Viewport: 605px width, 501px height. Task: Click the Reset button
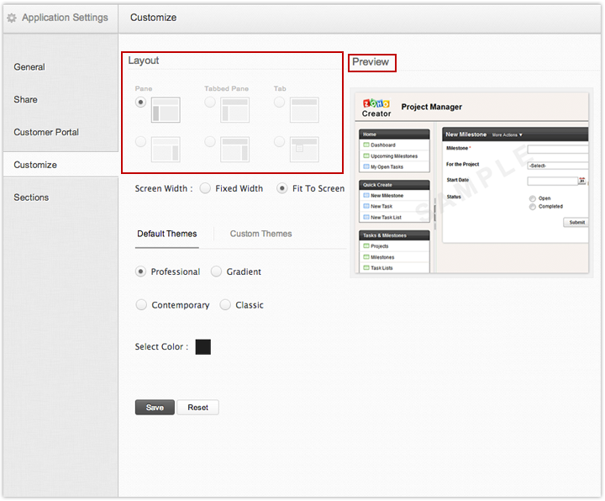click(x=197, y=408)
